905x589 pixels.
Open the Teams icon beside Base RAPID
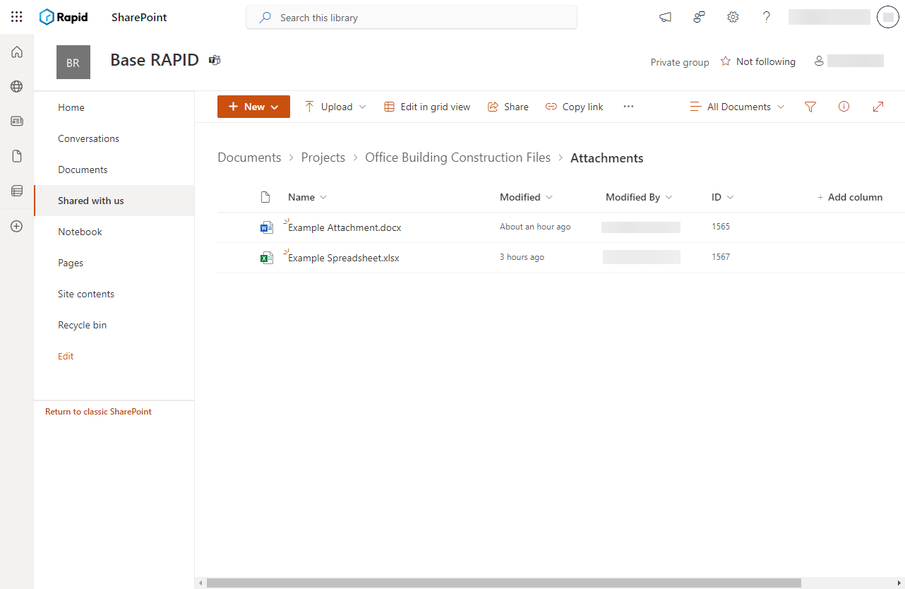coord(214,61)
